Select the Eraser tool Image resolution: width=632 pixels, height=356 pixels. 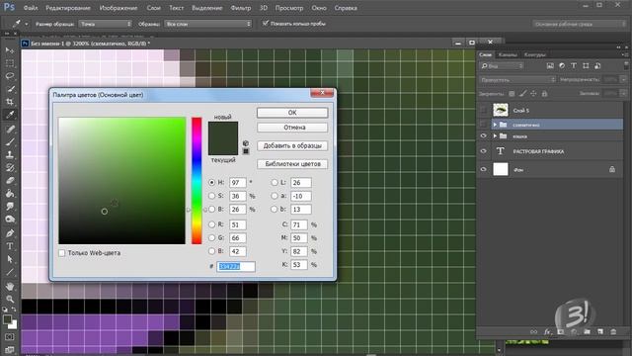(10, 180)
